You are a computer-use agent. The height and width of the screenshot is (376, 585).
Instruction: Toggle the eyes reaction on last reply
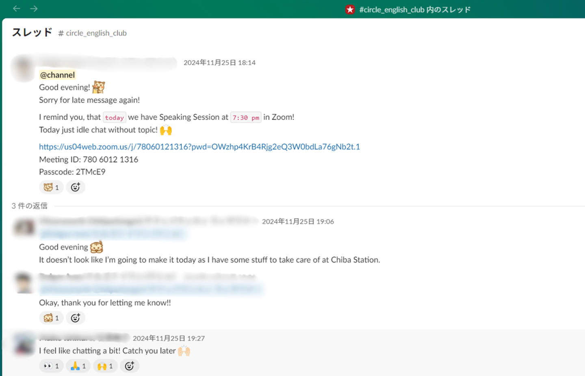point(51,366)
